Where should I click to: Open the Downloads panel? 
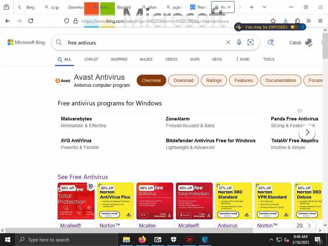[x=285, y=21]
